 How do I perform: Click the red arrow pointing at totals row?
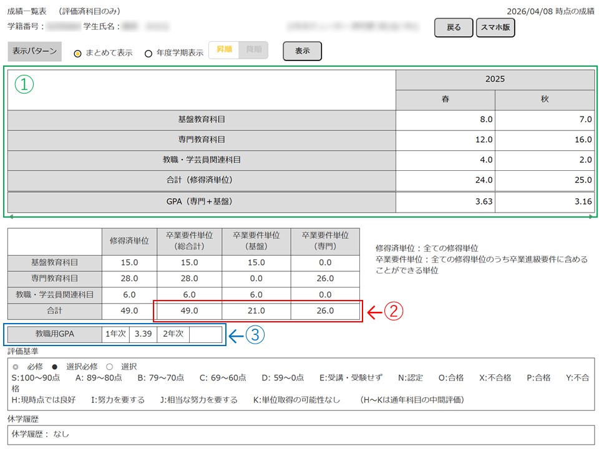point(373,311)
